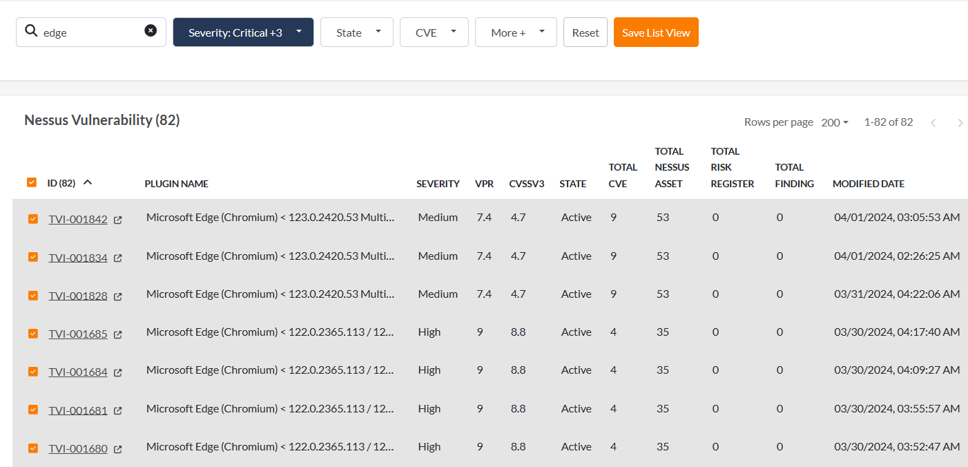The width and height of the screenshot is (968, 467).
Task: Open TVI-001842 in new tab icon
Action: (x=118, y=220)
